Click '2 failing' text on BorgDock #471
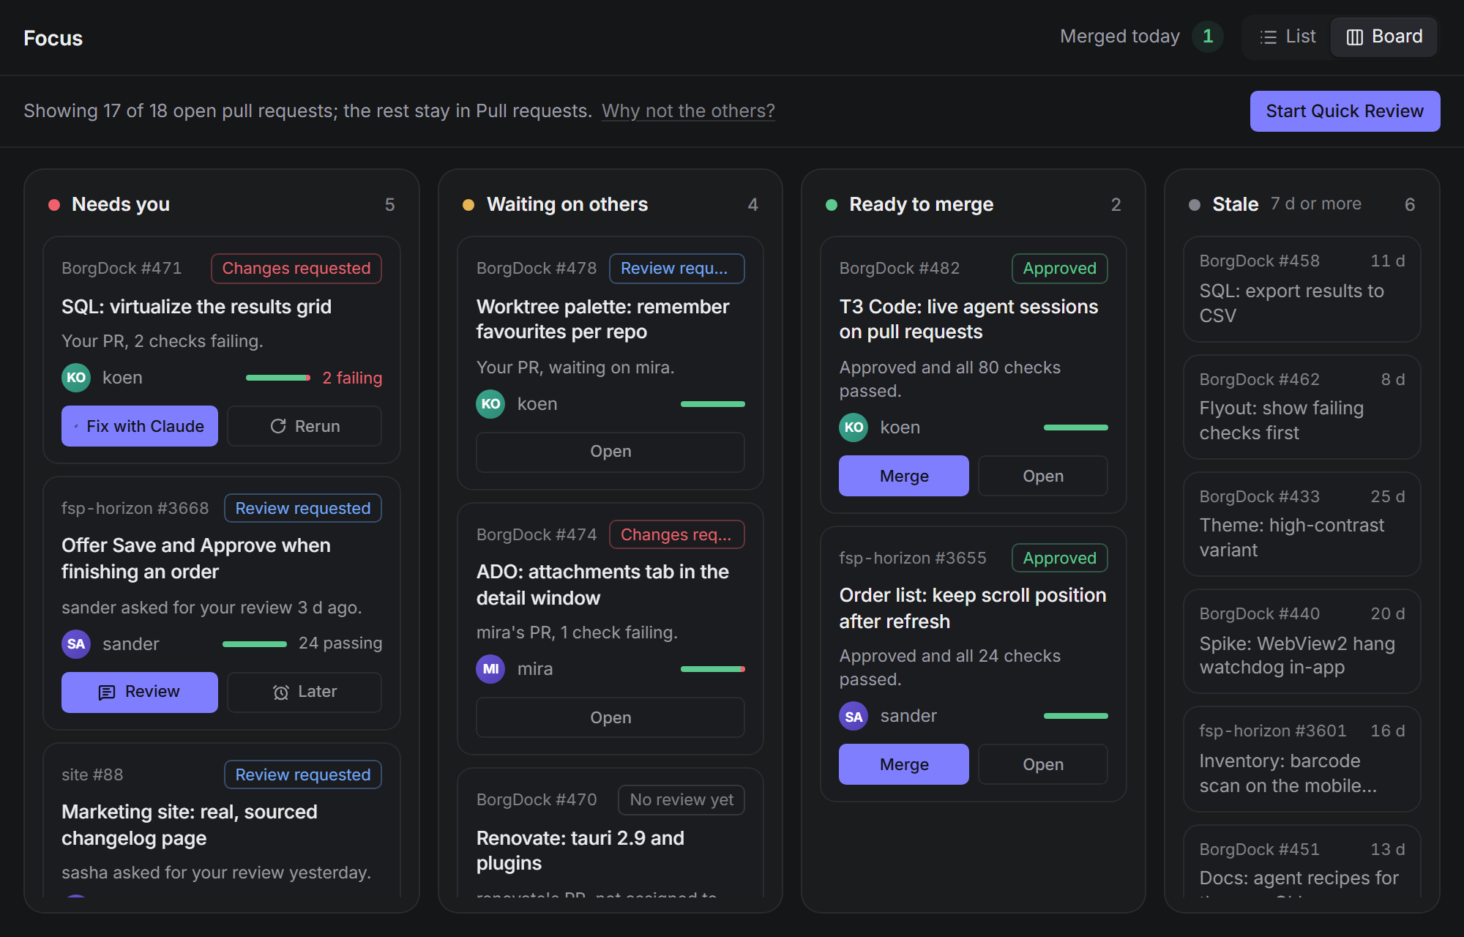This screenshot has height=937, width=1464. [x=352, y=378]
